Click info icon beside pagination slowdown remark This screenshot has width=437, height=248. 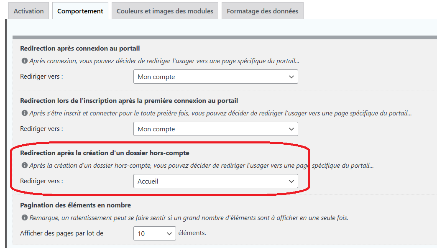pos(24,218)
